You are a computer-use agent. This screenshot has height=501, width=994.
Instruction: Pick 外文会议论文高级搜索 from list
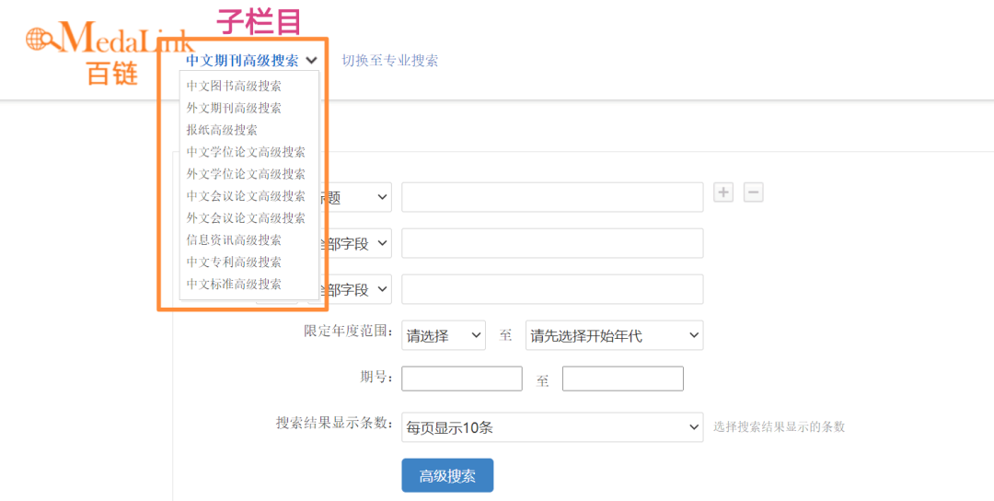(246, 218)
